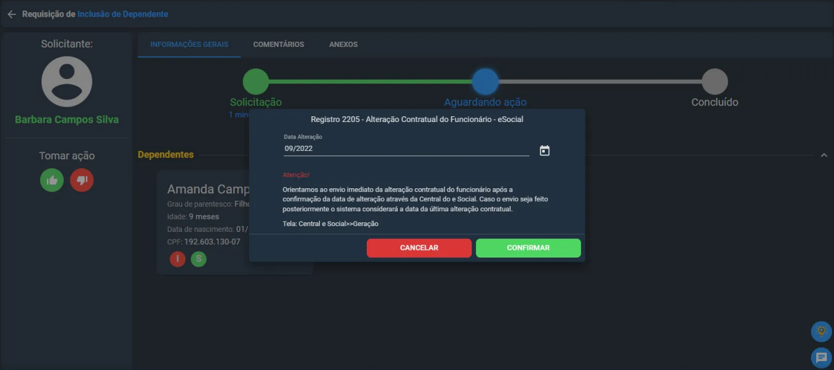The width and height of the screenshot is (834, 370).
Task: Click red exclamation icon on dependent card
Action: click(177, 259)
